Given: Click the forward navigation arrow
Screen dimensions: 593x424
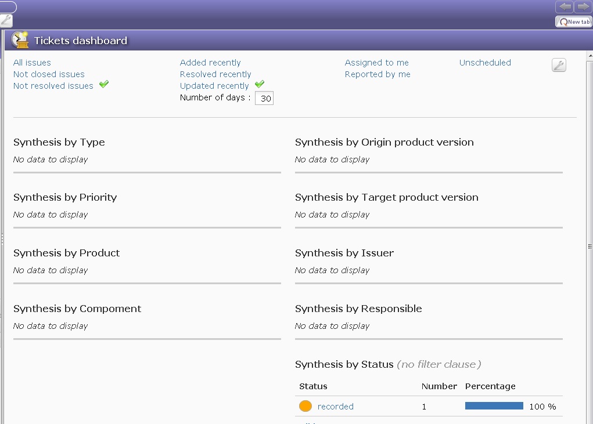Looking at the screenshot, I should coord(583,7).
